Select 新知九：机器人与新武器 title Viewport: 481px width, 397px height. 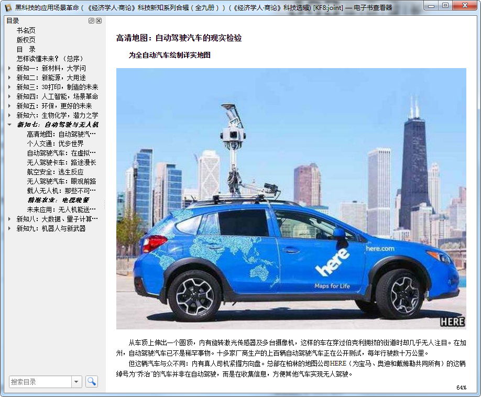click(51, 228)
